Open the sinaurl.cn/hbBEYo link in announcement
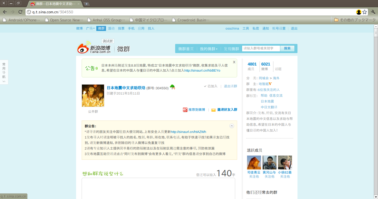Viewport: 378px width, 199px height. [x=202, y=70]
